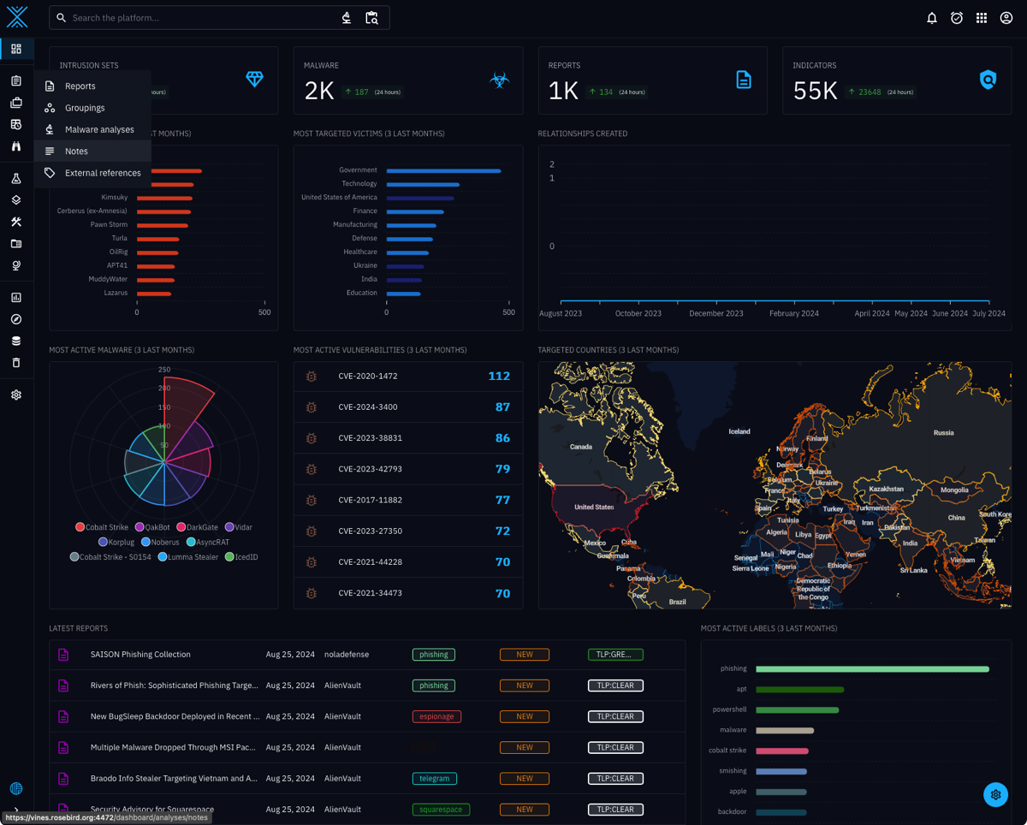
Task: Open the Techniques tools icon in sidebar
Action: 16,222
